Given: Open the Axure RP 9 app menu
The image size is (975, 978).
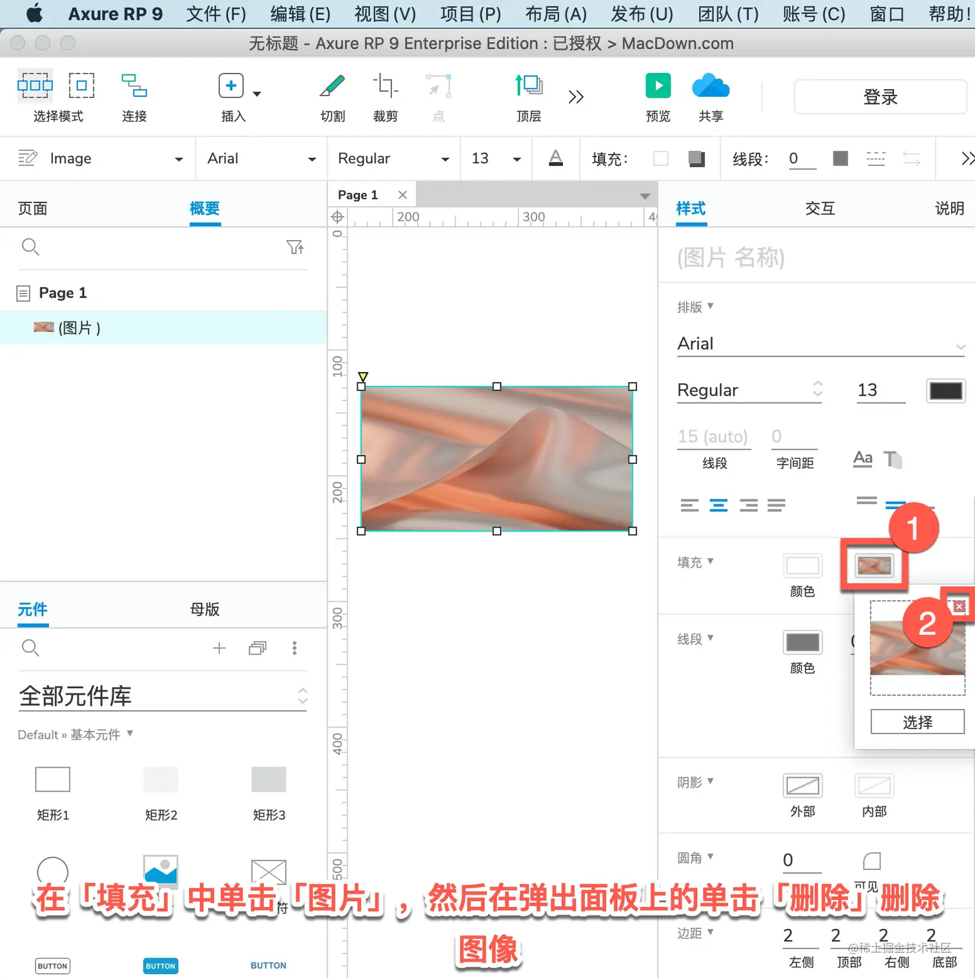Looking at the screenshot, I should (115, 14).
